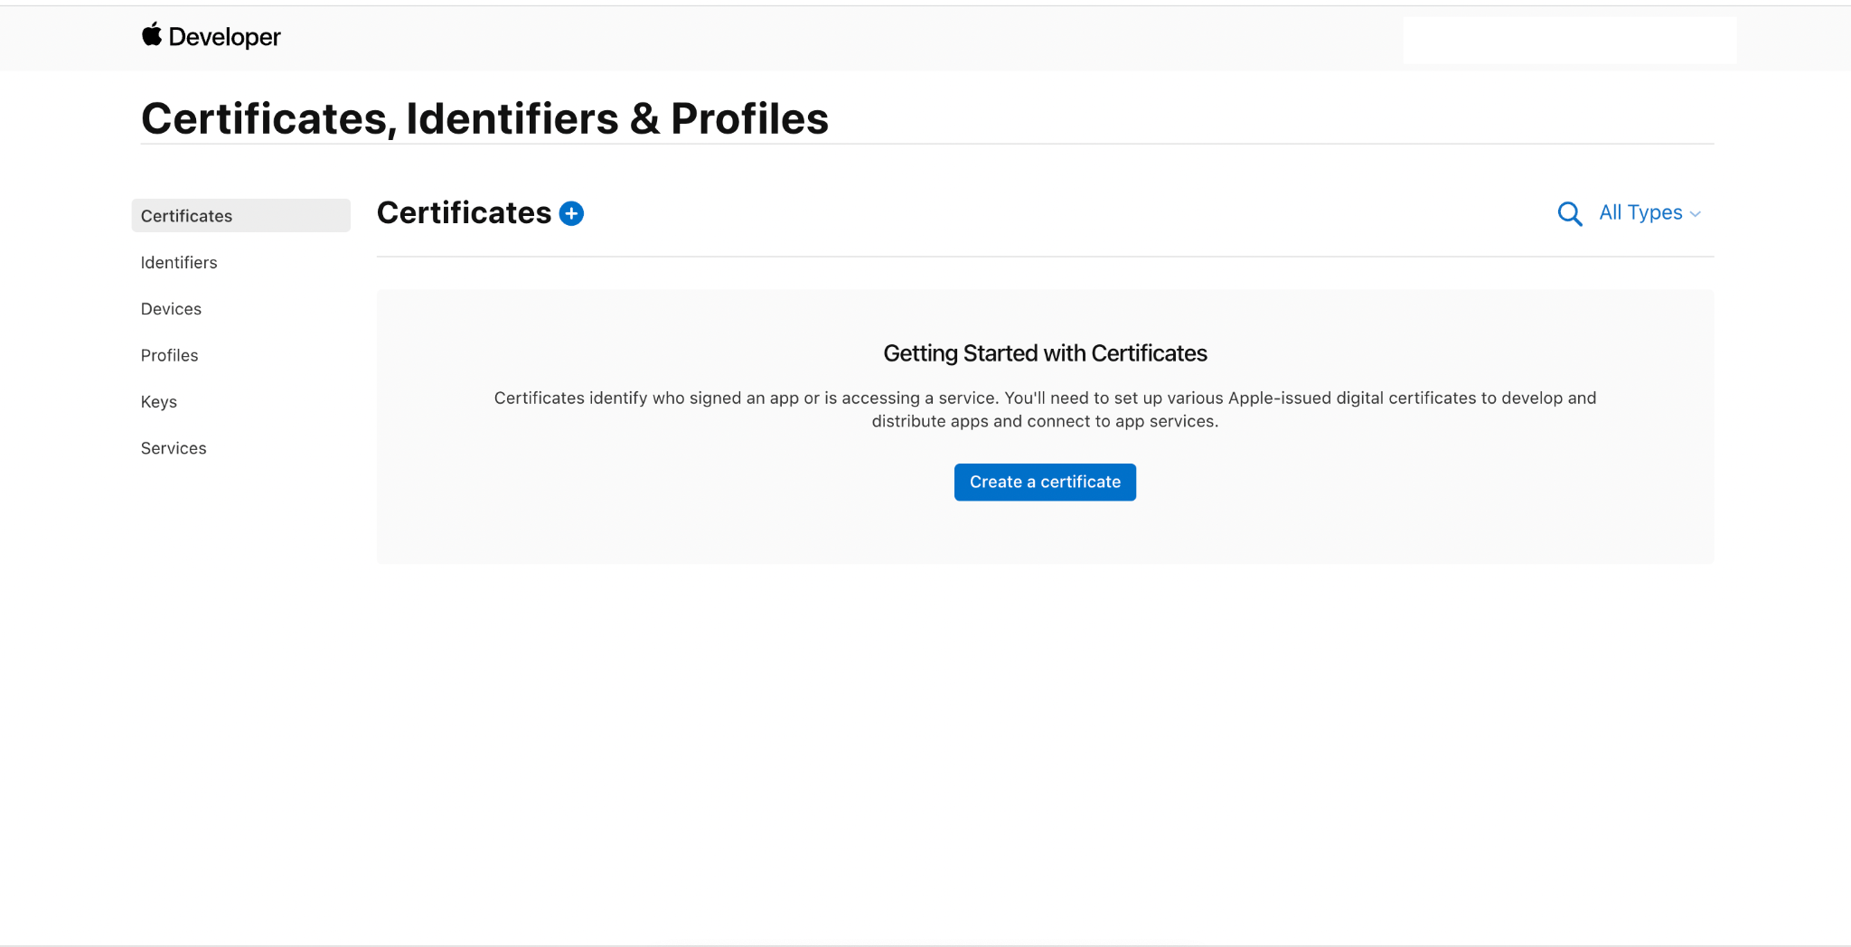Select Certificates in the sidebar
Viewport: 1851px width, 947px height.
(x=186, y=216)
